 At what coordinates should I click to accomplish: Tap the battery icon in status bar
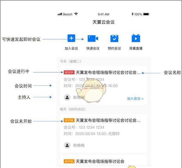pos(146,14)
